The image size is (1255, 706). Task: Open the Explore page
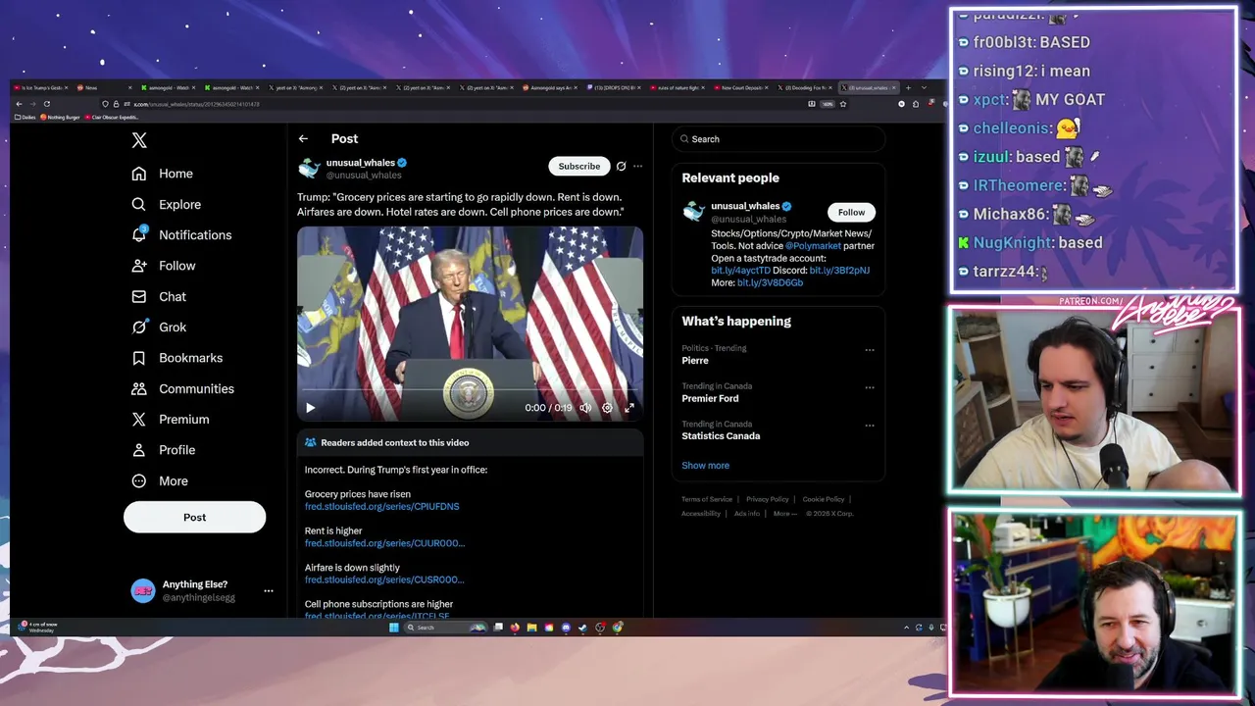coord(167,204)
